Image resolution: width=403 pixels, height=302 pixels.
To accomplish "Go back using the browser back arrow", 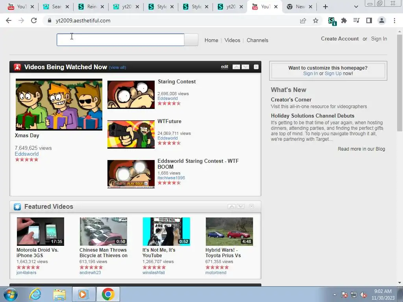I will tap(9, 20).
